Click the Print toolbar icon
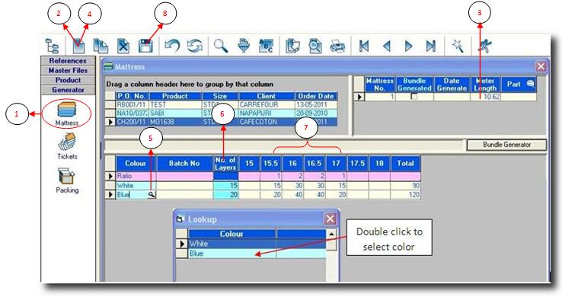Viewport: 562px width, 297px height. click(337, 46)
